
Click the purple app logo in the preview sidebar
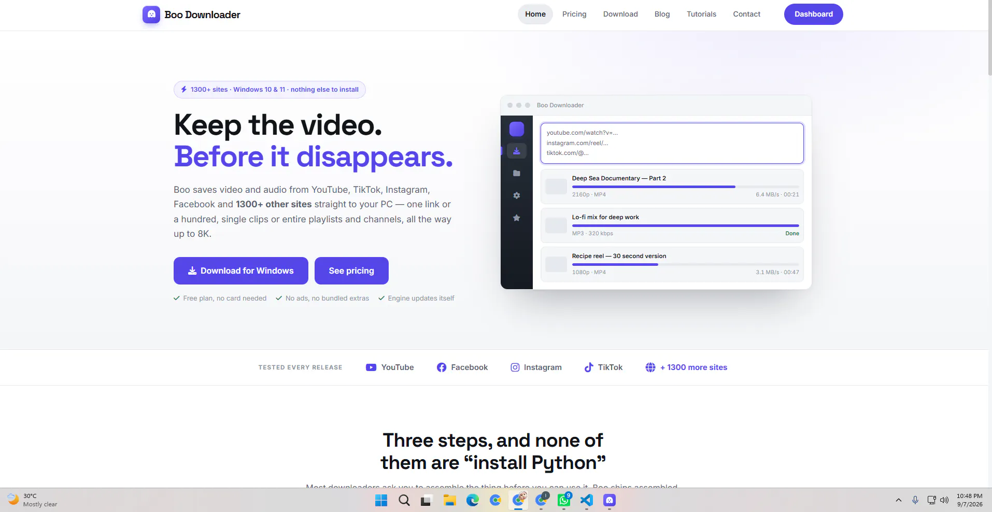517,129
